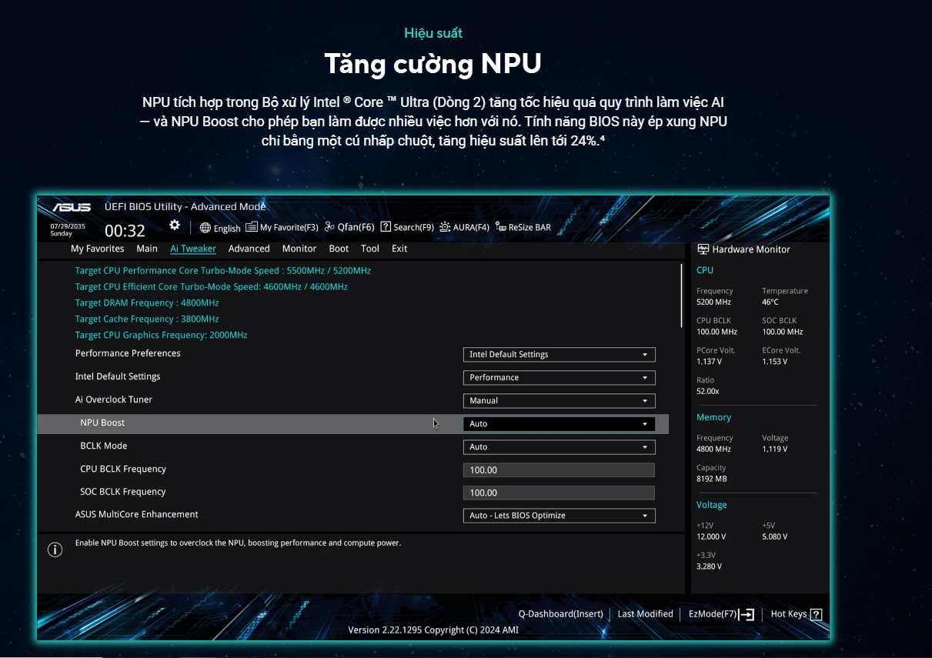Click the Memory section heading
932x658 pixels.
714,417
